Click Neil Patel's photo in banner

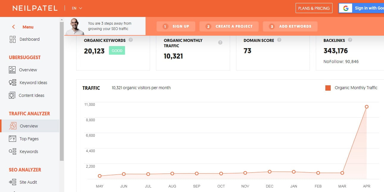coord(75,26)
